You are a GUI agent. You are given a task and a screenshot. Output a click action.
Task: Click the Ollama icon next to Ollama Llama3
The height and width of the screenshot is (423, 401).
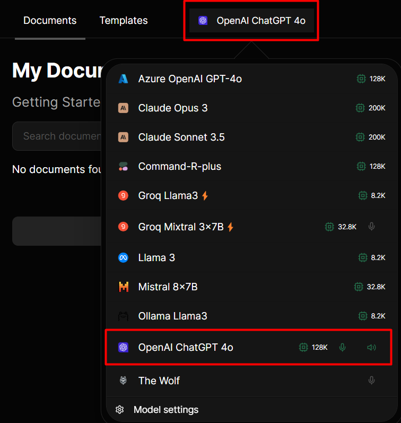coord(123,316)
